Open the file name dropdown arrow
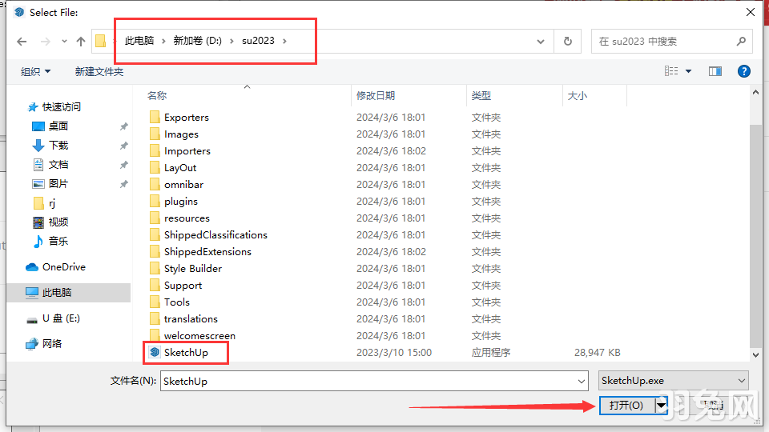This screenshot has height=432, width=769. pos(582,381)
